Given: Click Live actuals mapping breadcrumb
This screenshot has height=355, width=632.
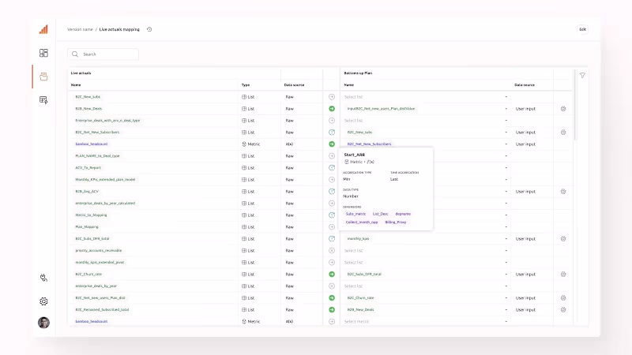Looking at the screenshot, I should [x=119, y=29].
